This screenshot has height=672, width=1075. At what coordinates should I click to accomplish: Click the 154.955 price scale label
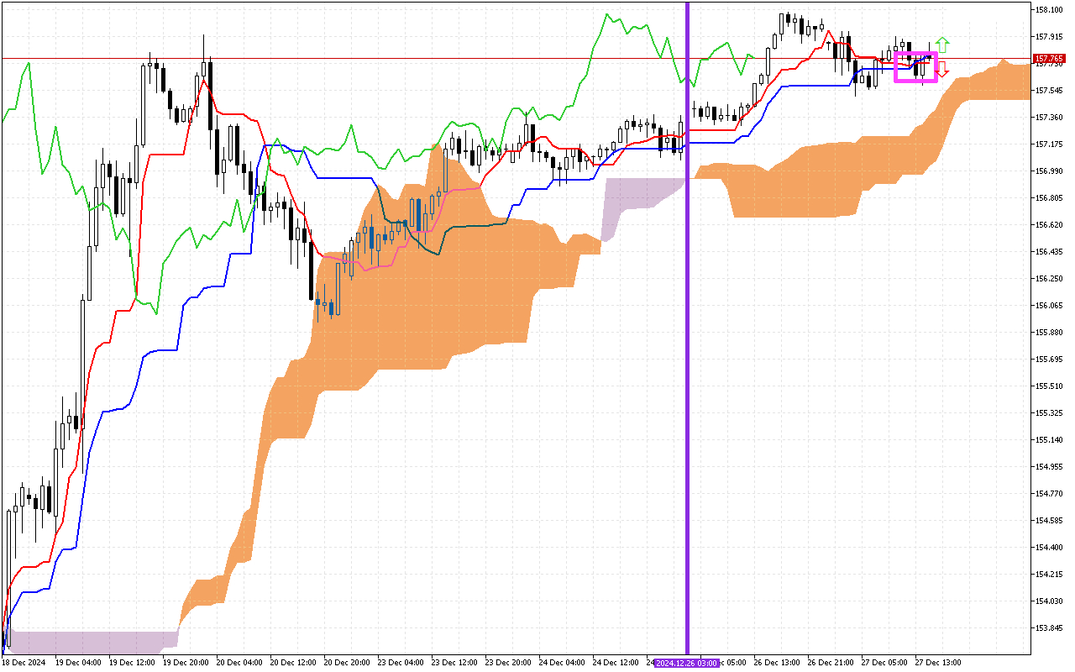pyautogui.click(x=1049, y=467)
